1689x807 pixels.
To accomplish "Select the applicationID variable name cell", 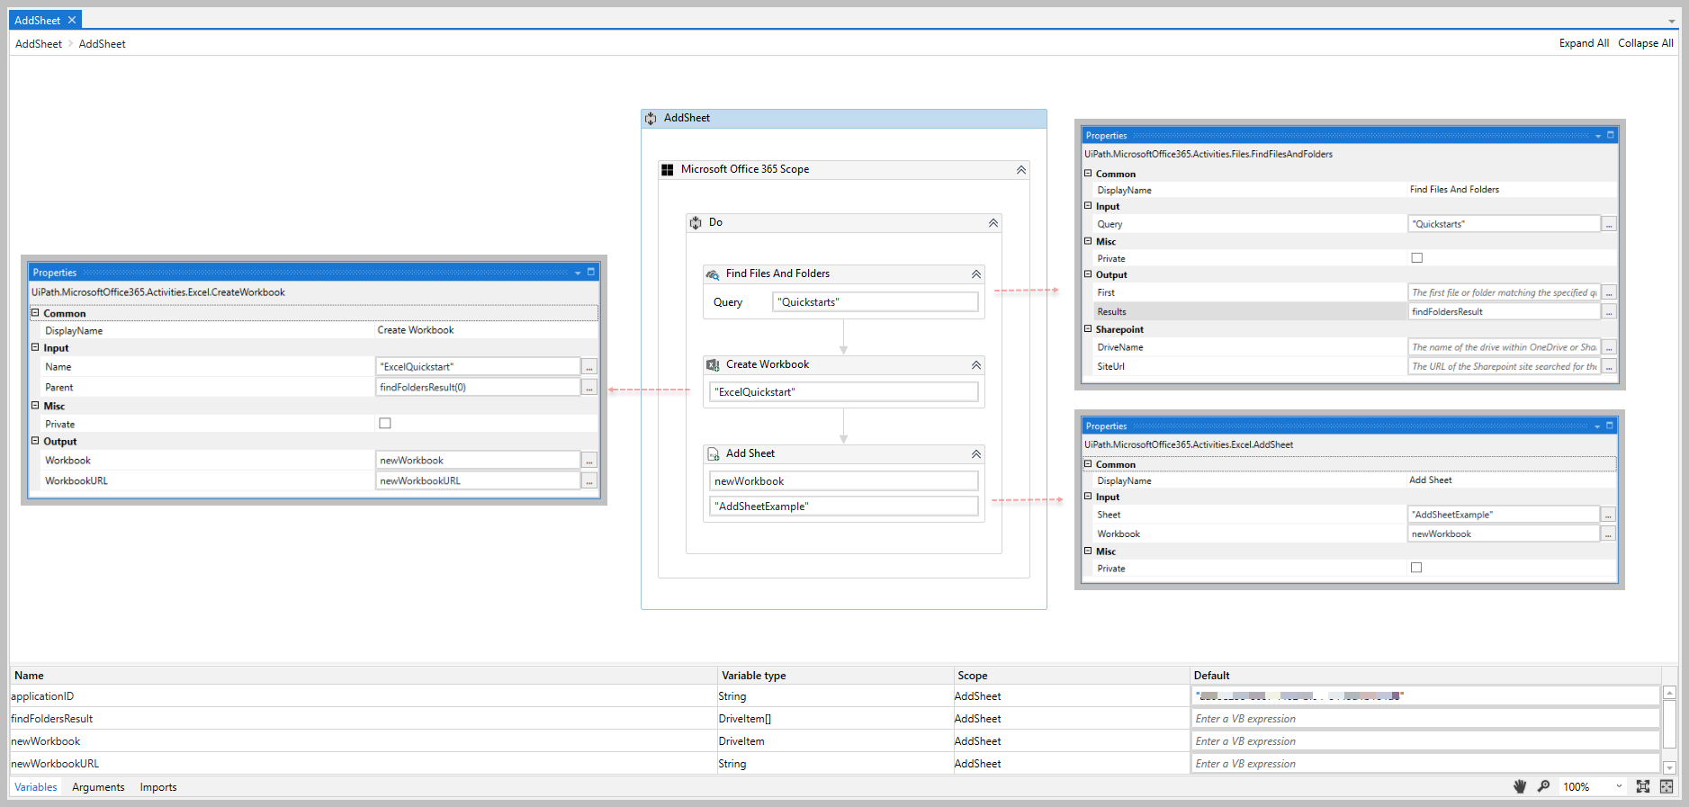I will (363, 696).
